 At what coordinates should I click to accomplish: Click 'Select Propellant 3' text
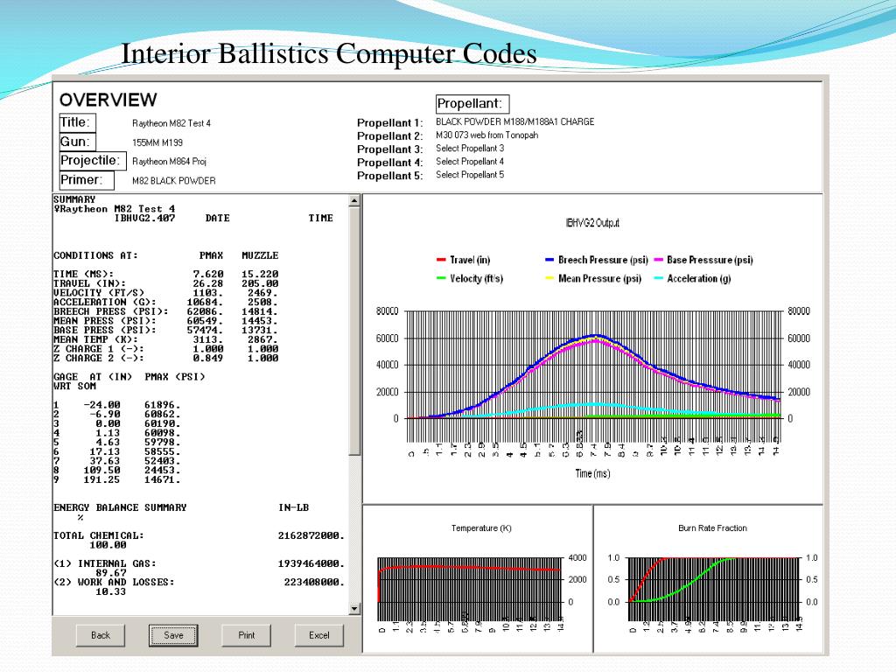(x=470, y=149)
